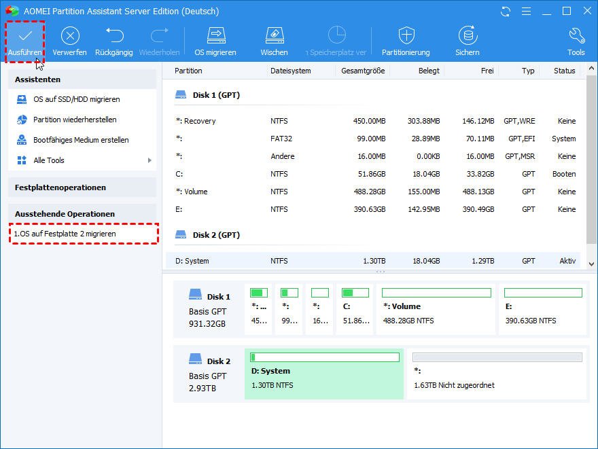Collapse the Assistenten panel header

click(x=82, y=79)
